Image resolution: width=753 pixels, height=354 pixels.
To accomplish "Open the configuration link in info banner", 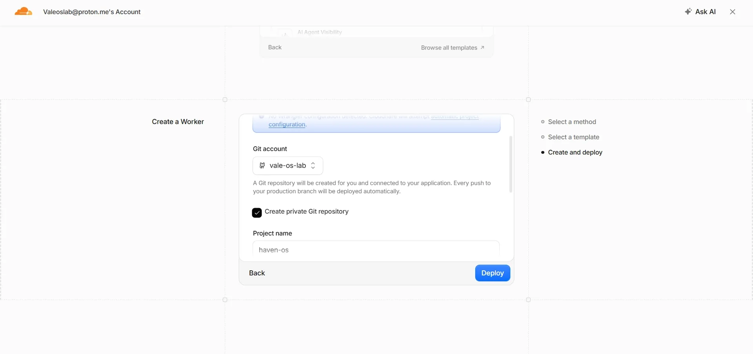I will 287,124.
